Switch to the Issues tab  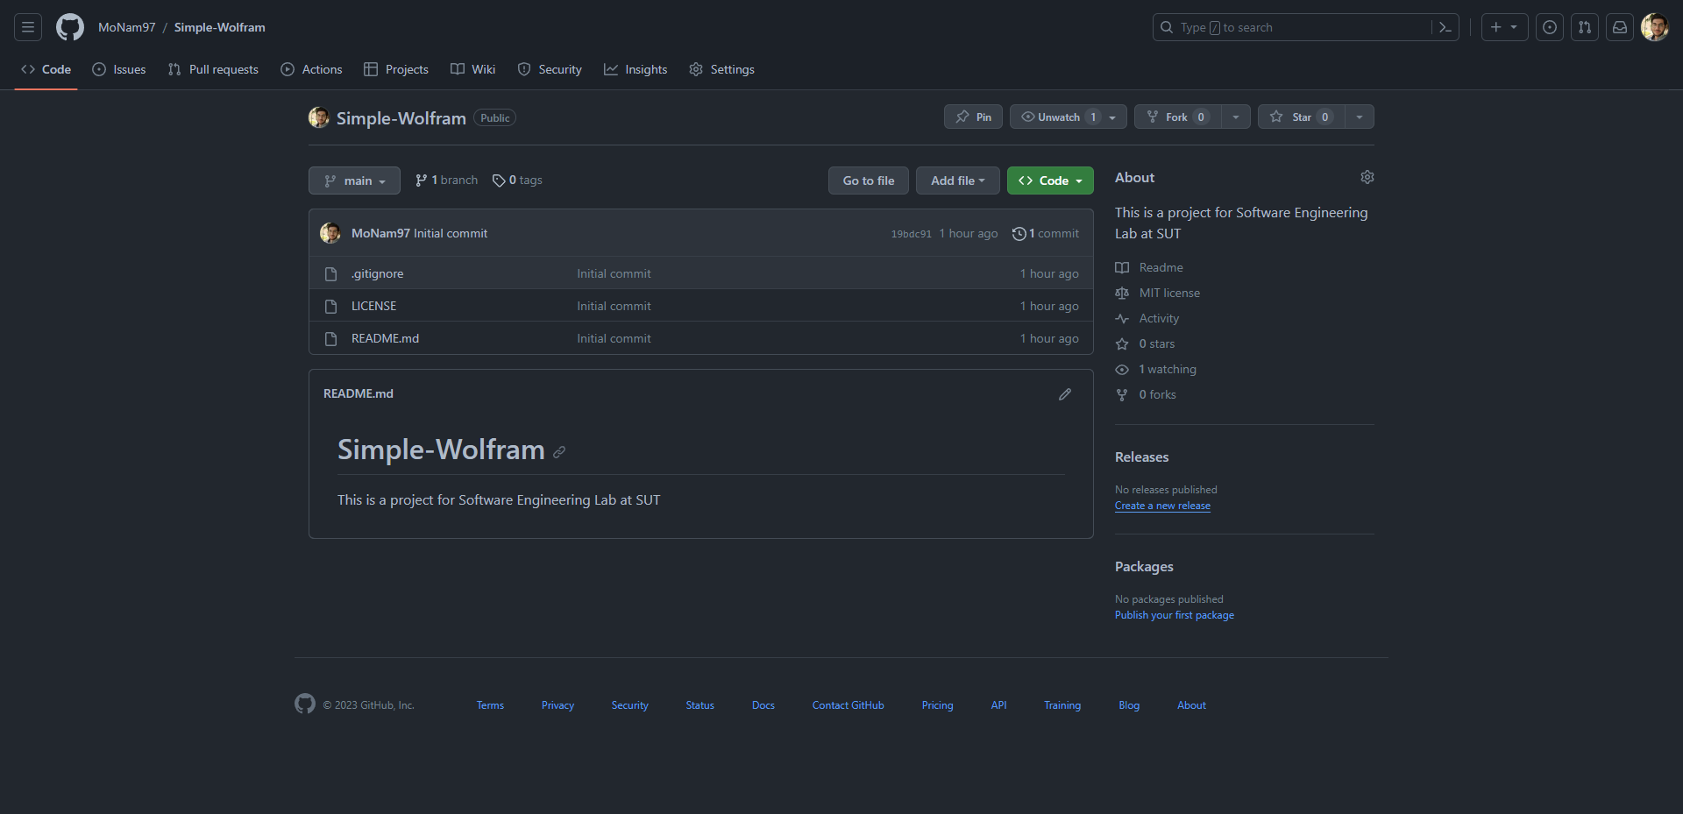point(119,69)
